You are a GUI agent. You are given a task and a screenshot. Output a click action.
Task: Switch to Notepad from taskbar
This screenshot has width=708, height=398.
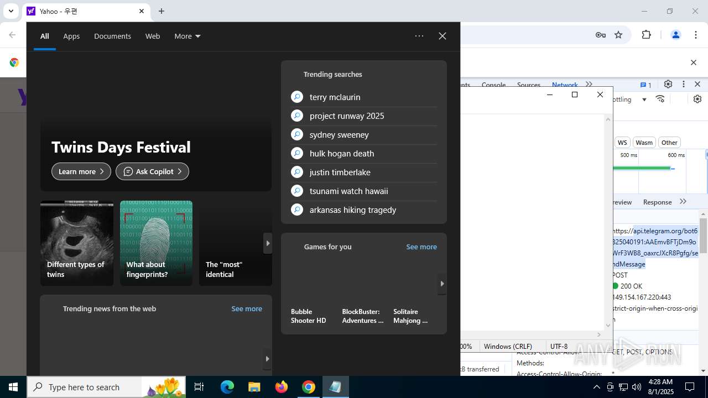click(335, 387)
